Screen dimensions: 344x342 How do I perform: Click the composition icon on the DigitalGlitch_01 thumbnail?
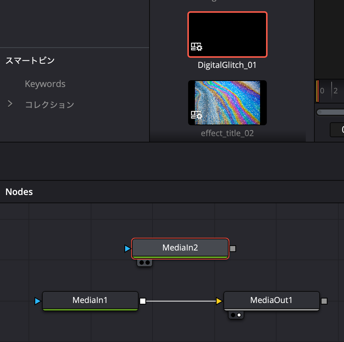click(196, 47)
